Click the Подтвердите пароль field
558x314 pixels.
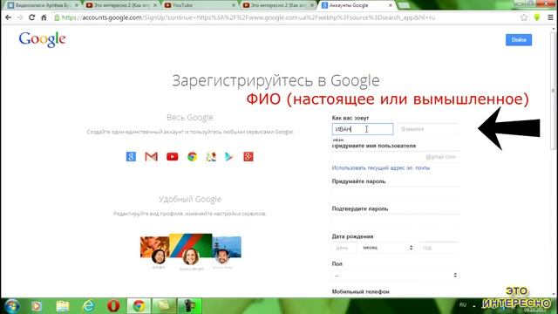(x=396, y=220)
